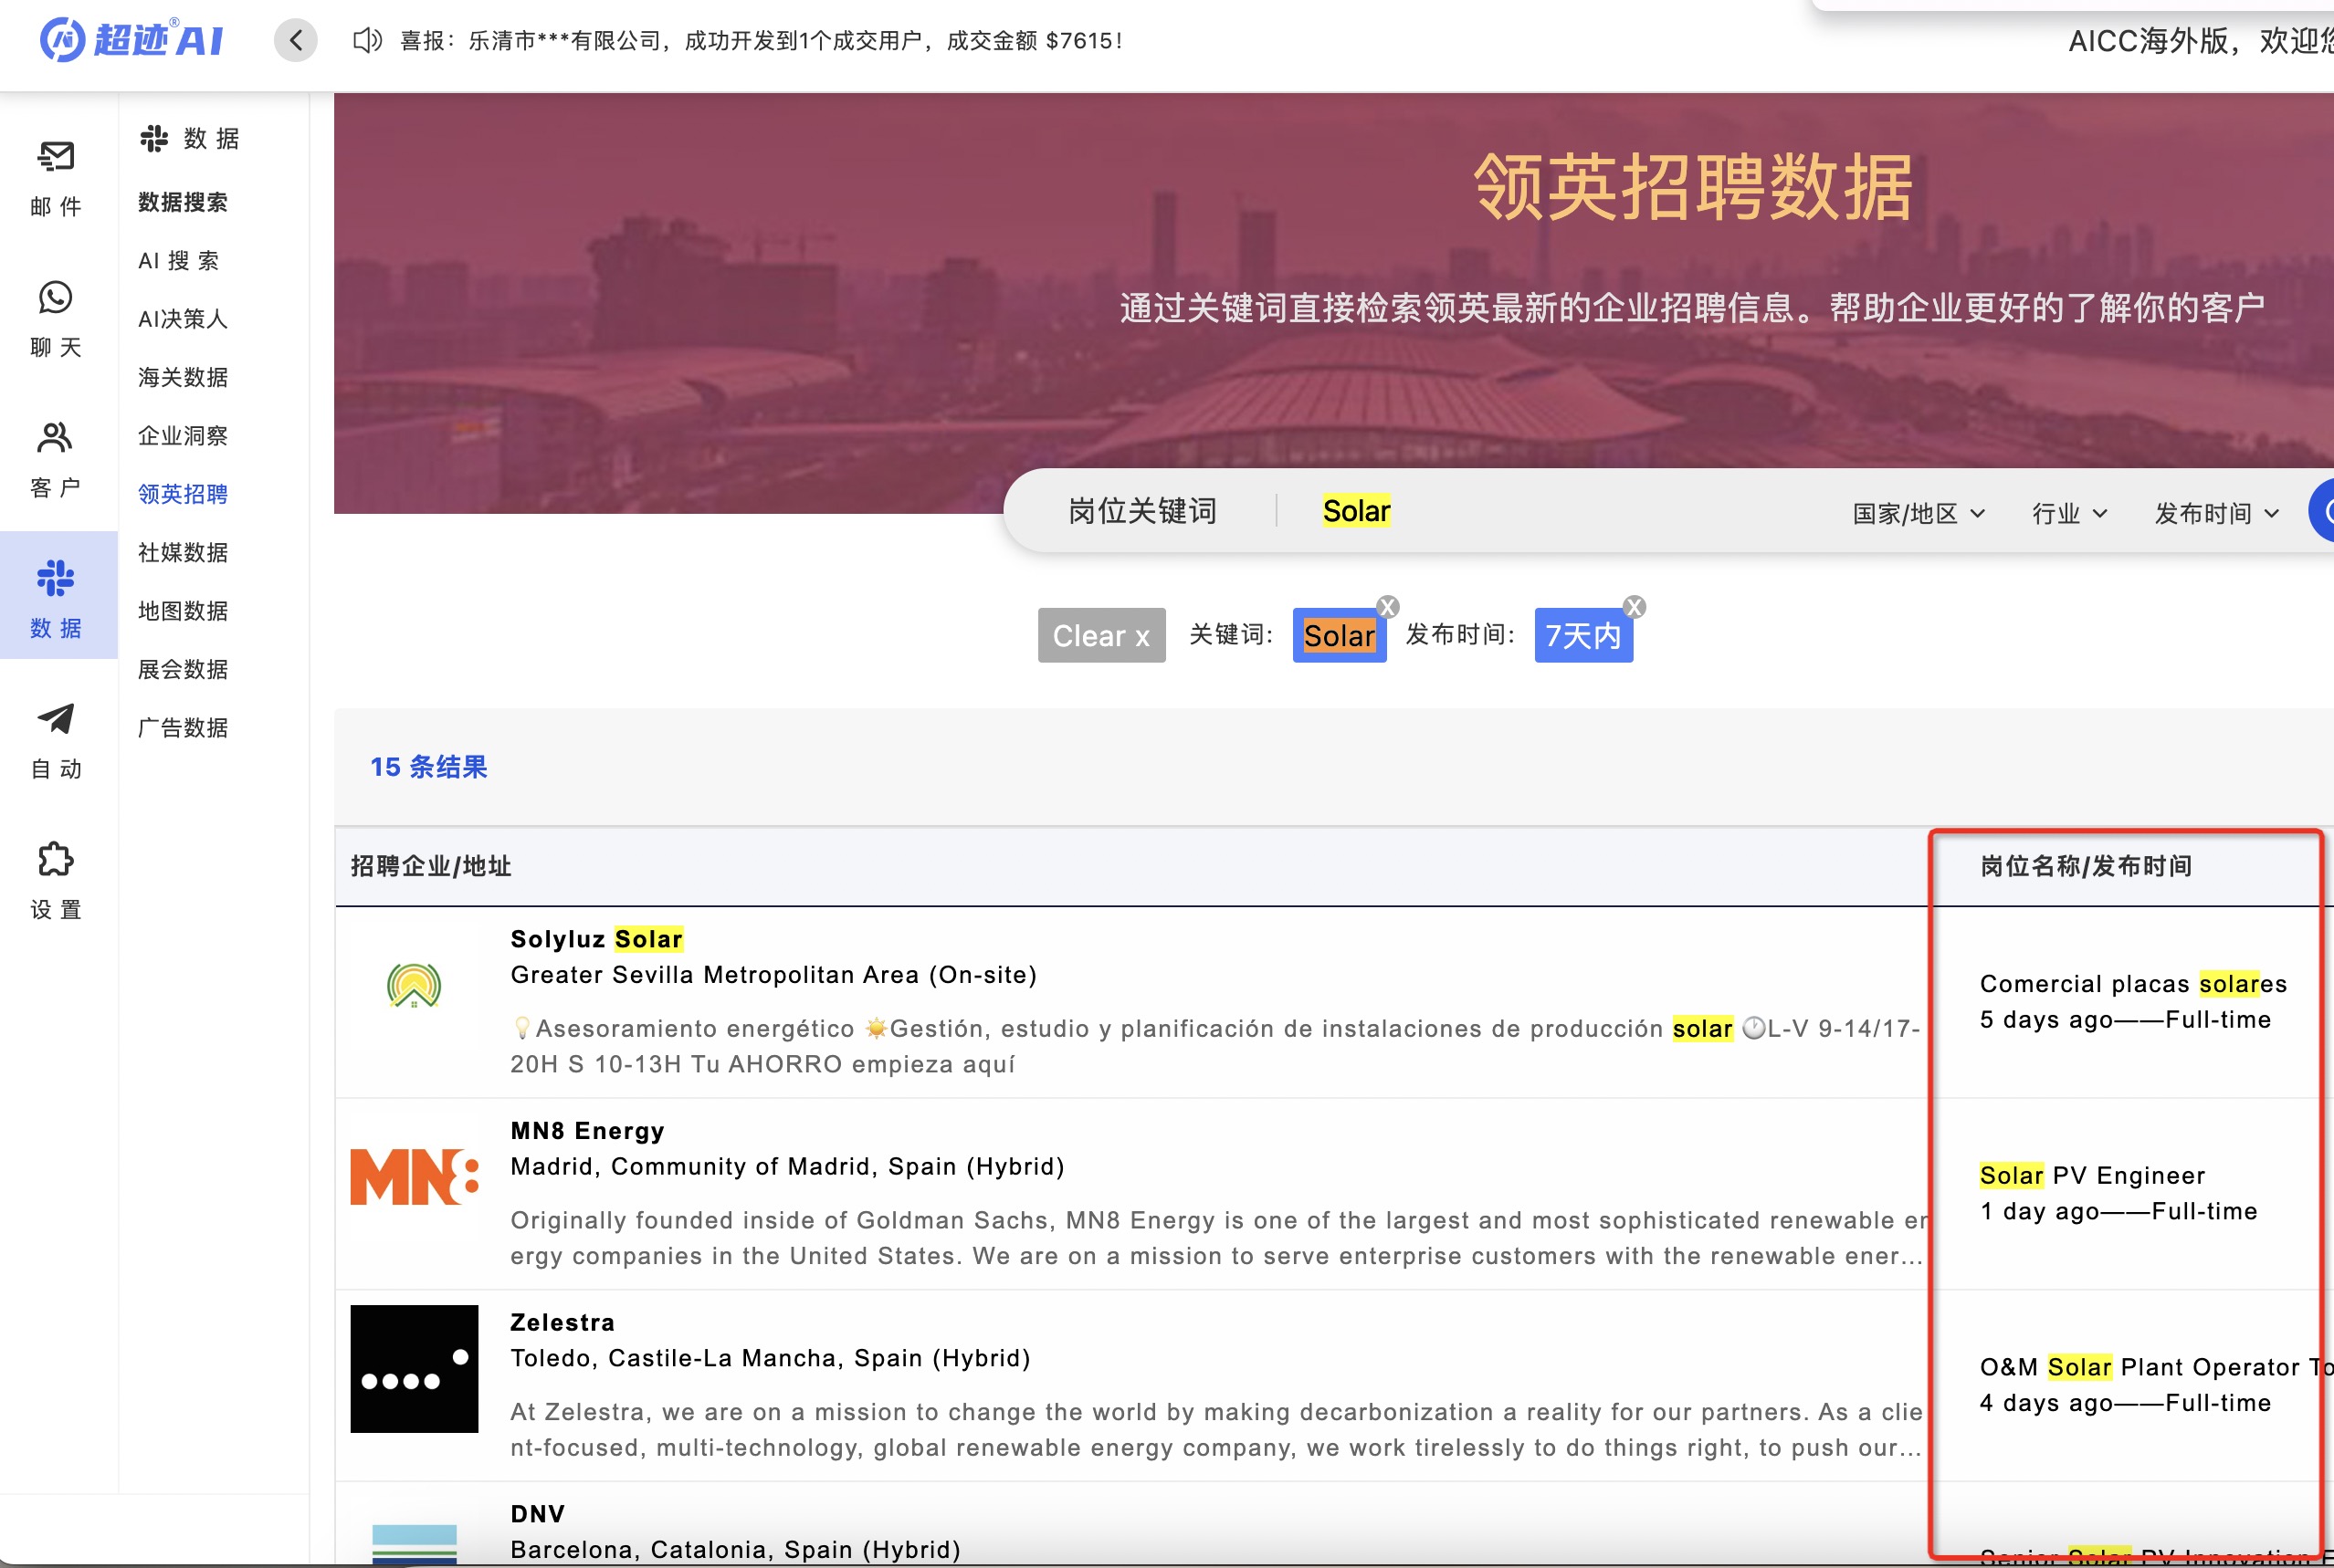The width and height of the screenshot is (2334, 1568).
Task: Click the 超迹AI logo
Action: click(x=132, y=40)
